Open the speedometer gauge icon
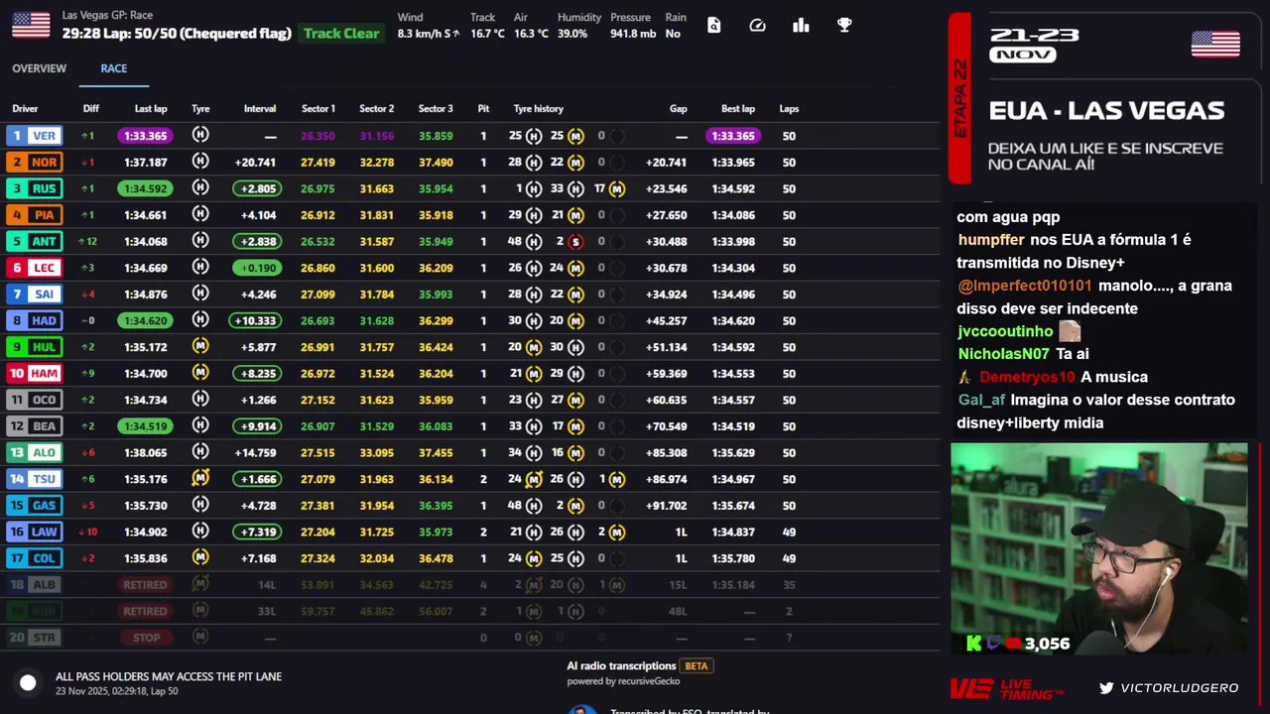 pyautogui.click(x=757, y=26)
